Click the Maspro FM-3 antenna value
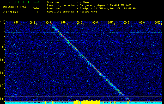 click(x=88, y=12)
